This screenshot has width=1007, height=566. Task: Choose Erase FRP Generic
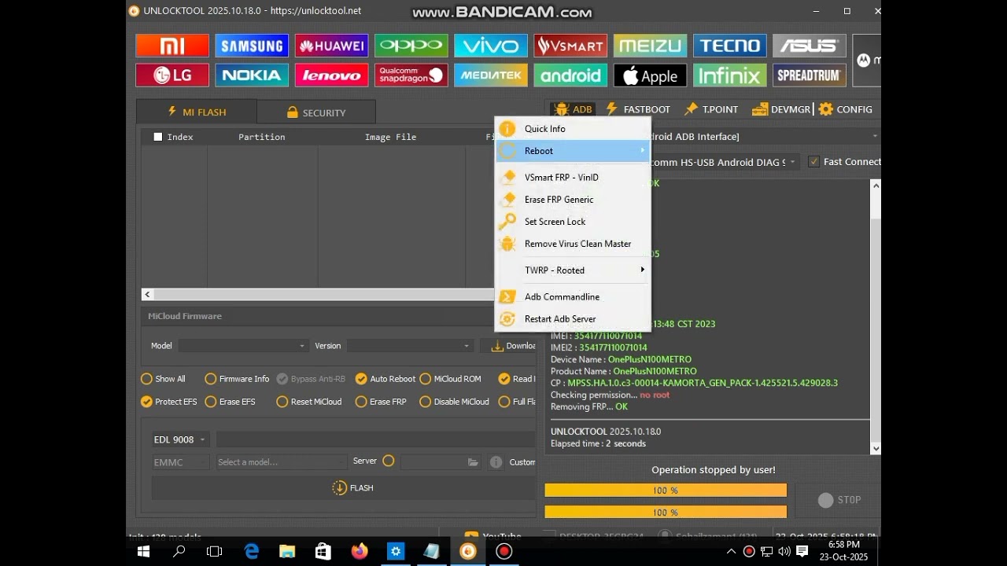point(574,200)
